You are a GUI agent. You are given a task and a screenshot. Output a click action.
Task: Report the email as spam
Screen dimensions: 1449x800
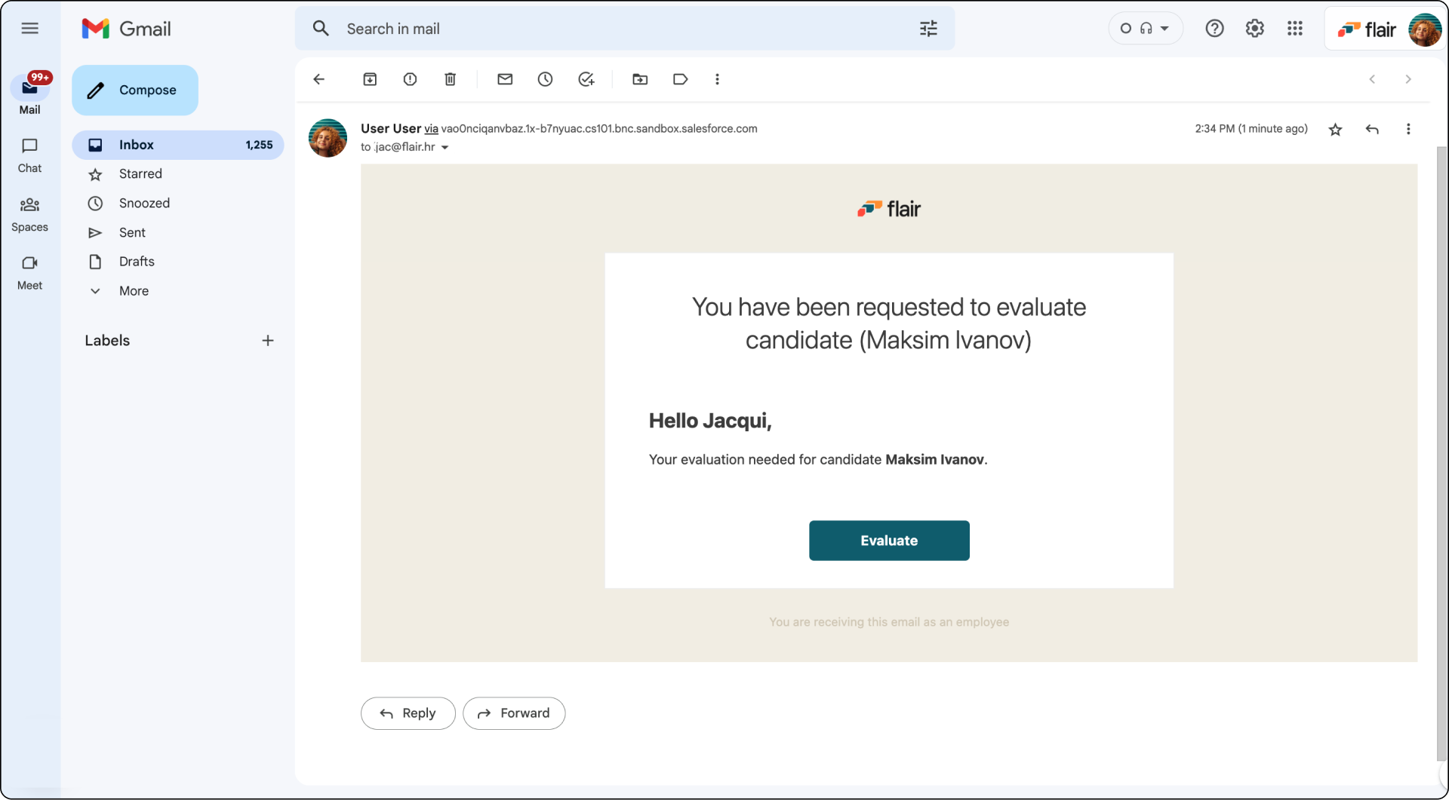pyautogui.click(x=410, y=79)
